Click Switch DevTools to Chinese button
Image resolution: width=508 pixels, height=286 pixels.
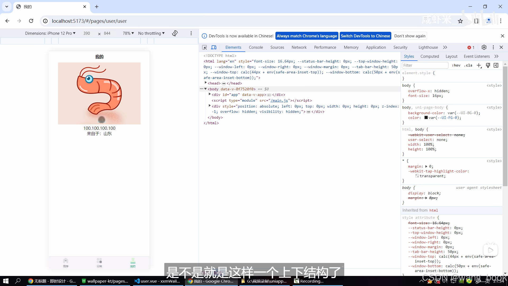tap(365, 36)
